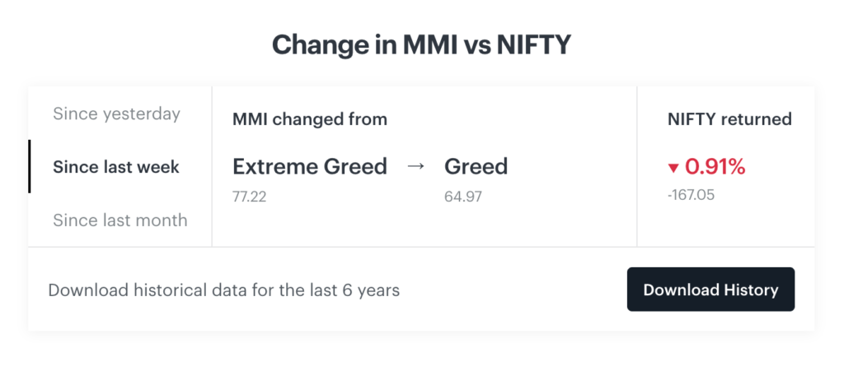844x380 pixels.
Task: Click the NIFTY returned heading
Action: pyautogui.click(x=729, y=119)
